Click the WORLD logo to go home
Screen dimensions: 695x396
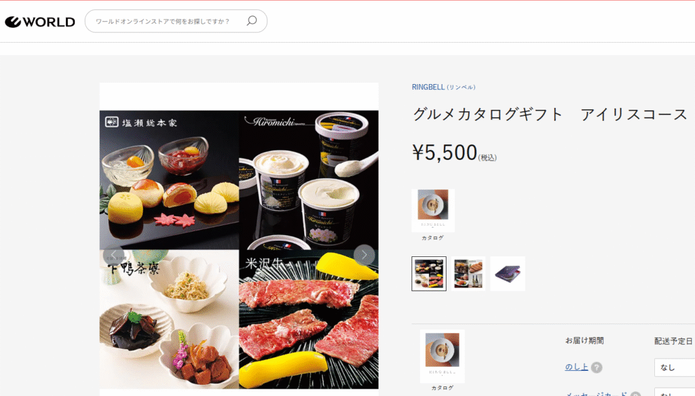(40, 22)
